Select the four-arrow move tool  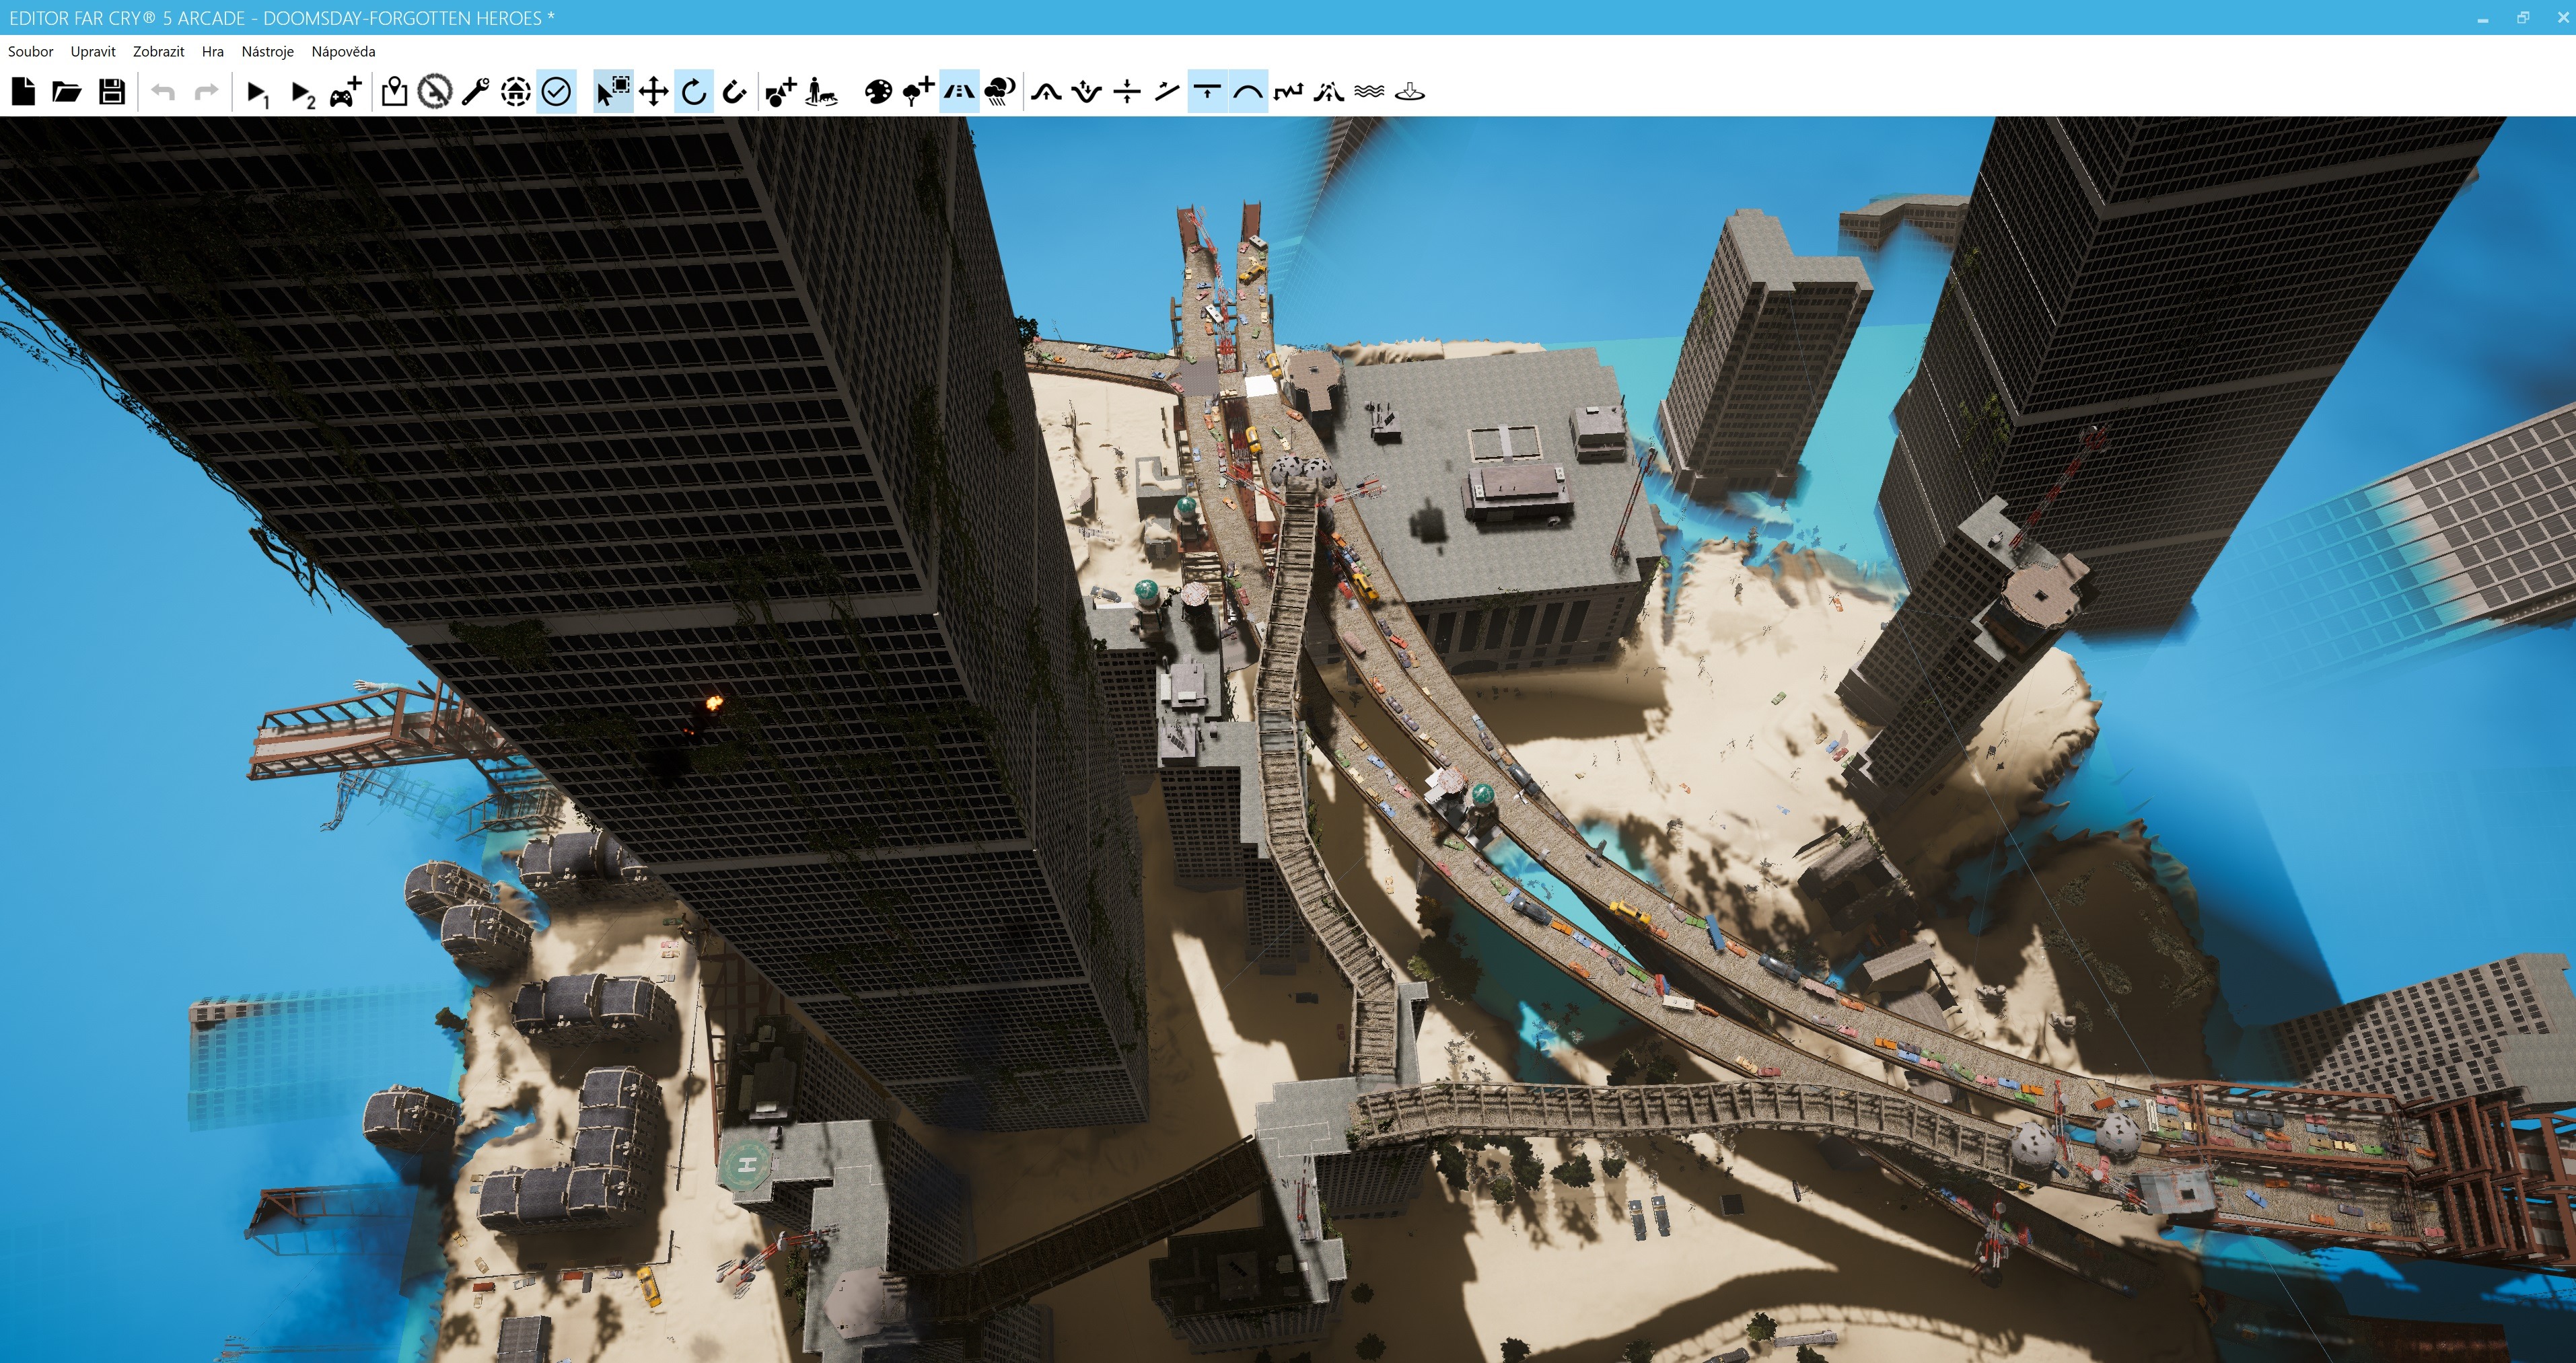653,92
